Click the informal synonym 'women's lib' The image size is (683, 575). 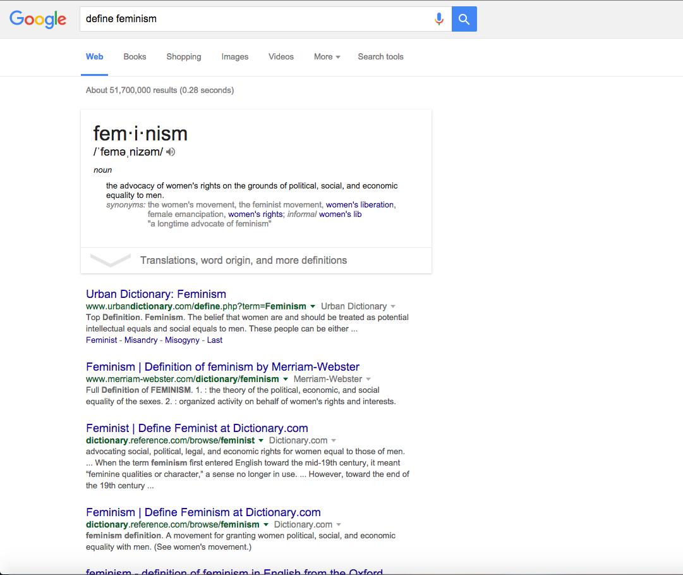coord(340,214)
